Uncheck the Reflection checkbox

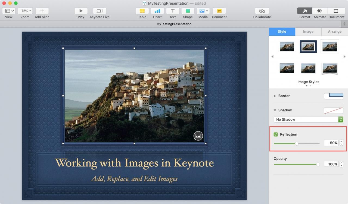tap(276, 134)
